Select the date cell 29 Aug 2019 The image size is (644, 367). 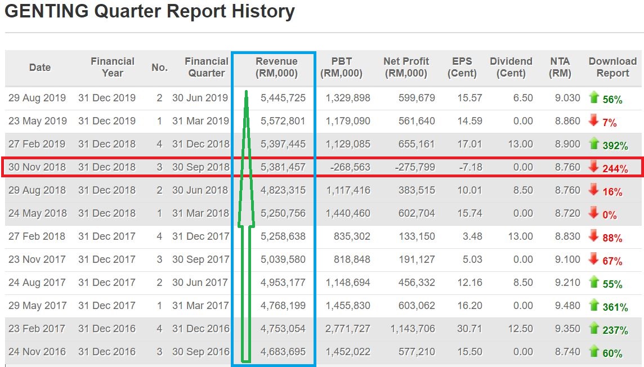[x=37, y=98]
